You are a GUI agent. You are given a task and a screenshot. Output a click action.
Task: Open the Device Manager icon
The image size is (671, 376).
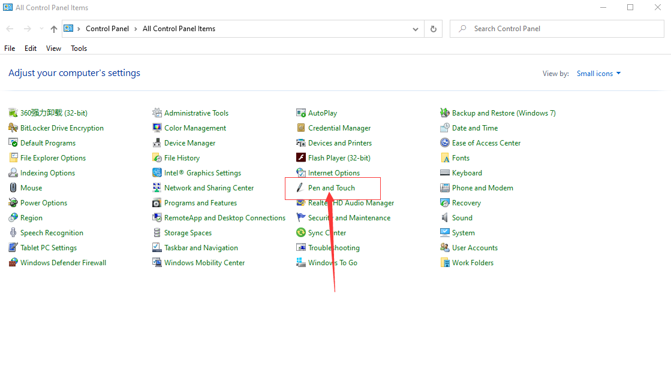click(x=157, y=143)
